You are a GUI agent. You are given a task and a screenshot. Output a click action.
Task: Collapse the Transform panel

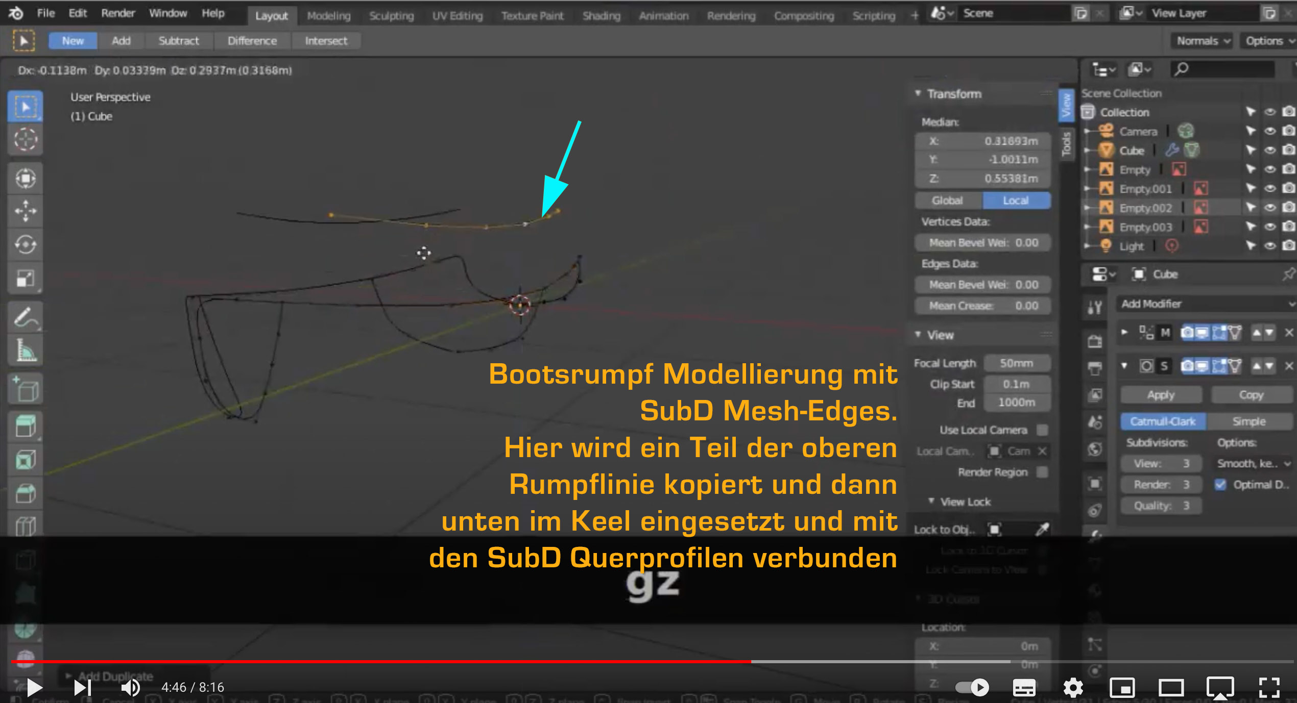click(x=918, y=94)
